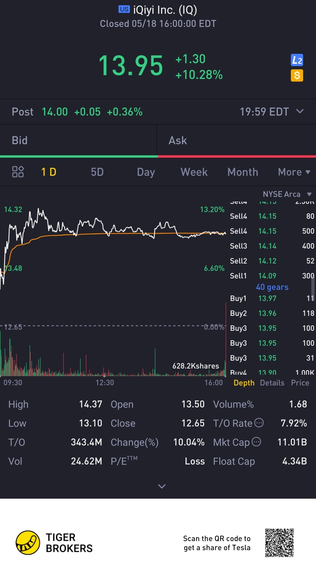This screenshot has width=316, height=587.
Task: Tap the iQiyi Inc. (IQ) title
Action: [165, 10]
